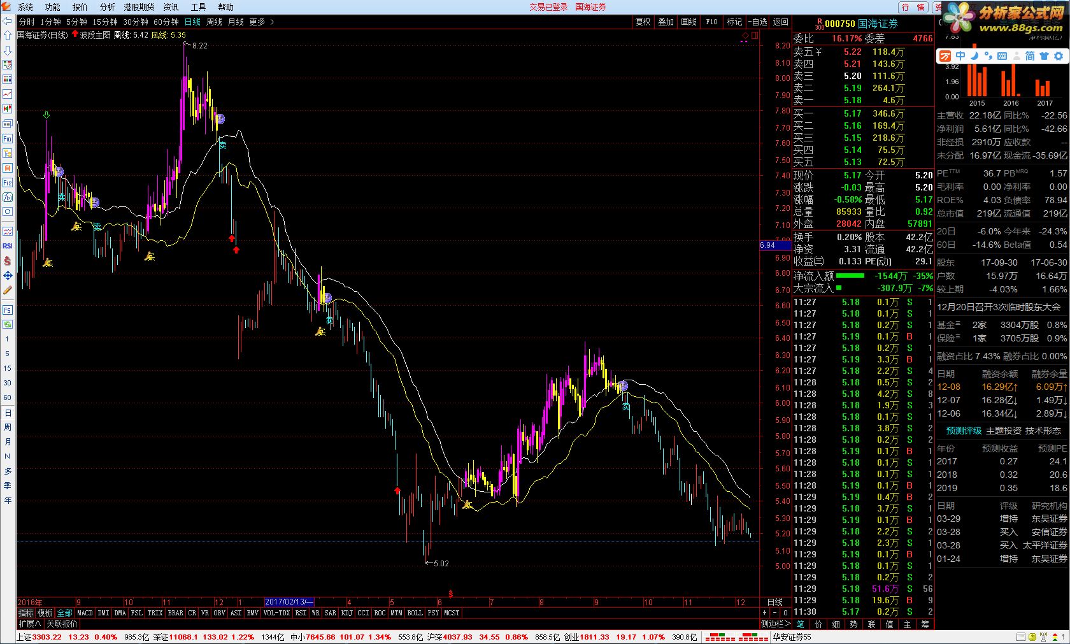
Task: Open the 日线 period selector below chart
Action: point(775,602)
